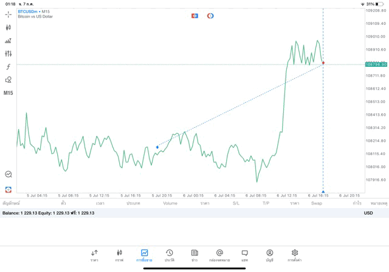Open the Mailbox (กล่องจดหมาย) tab
Image resolution: width=389 pixels, height=272 pixels.
[x=219, y=255]
